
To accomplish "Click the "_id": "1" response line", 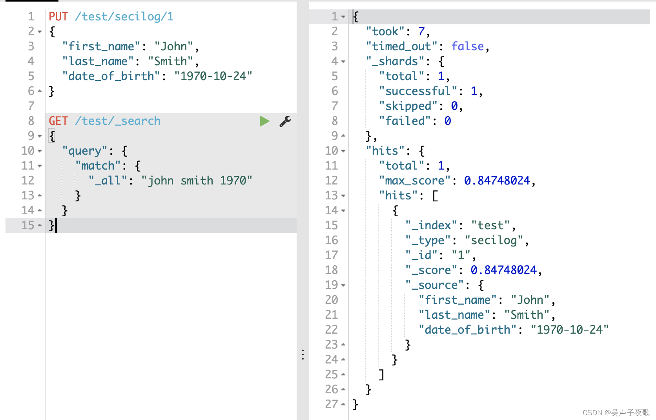I will pyautogui.click(x=441, y=255).
